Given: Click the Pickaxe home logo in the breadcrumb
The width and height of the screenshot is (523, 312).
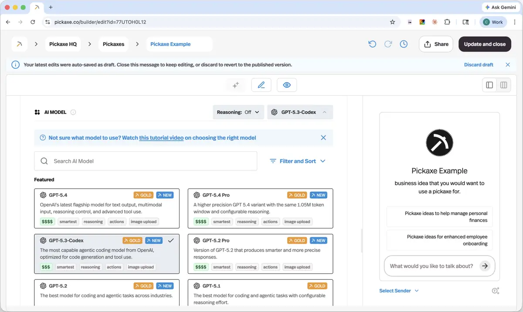Looking at the screenshot, I should click(x=19, y=44).
